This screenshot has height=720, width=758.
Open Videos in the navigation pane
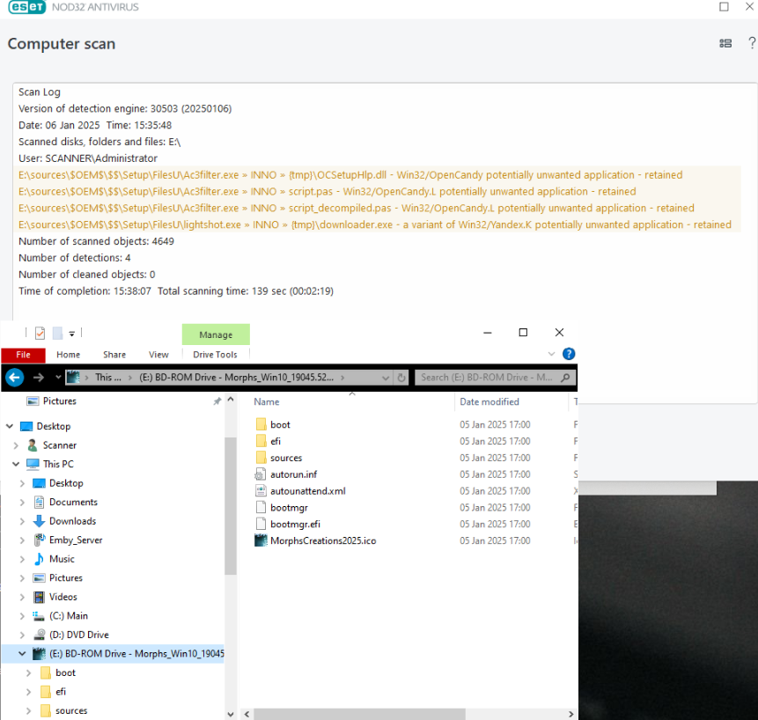coord(63,597)
